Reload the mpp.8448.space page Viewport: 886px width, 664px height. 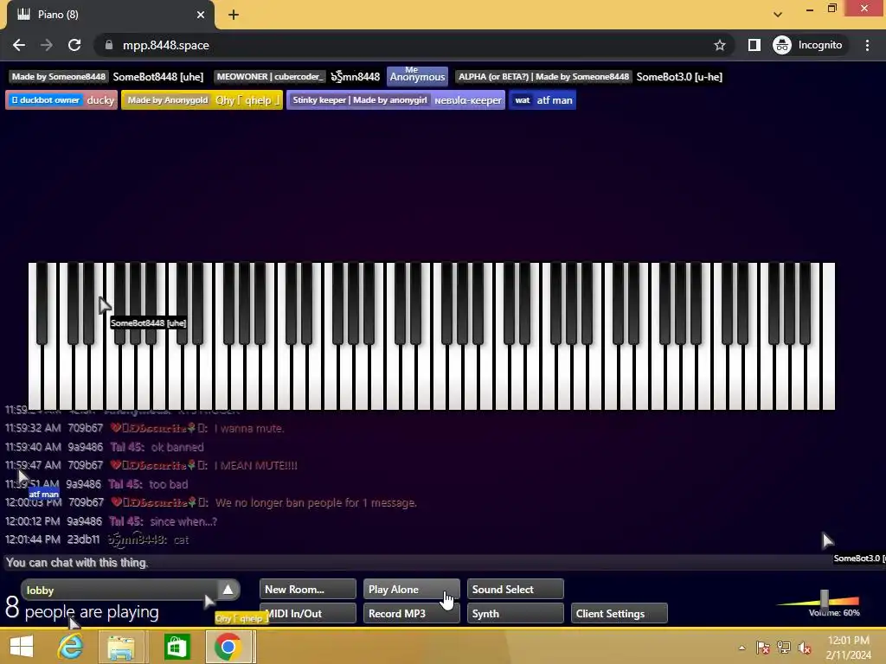[x=74, y=45]
